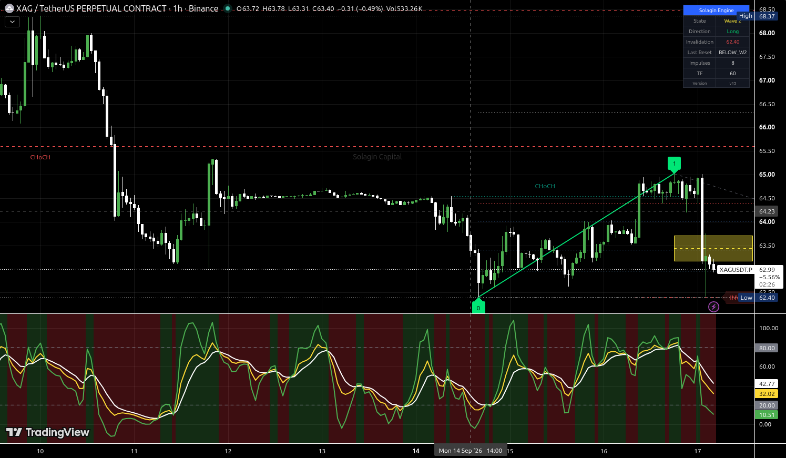
Task: Click the date label 16 on time axis
Action: coord(604,451)
